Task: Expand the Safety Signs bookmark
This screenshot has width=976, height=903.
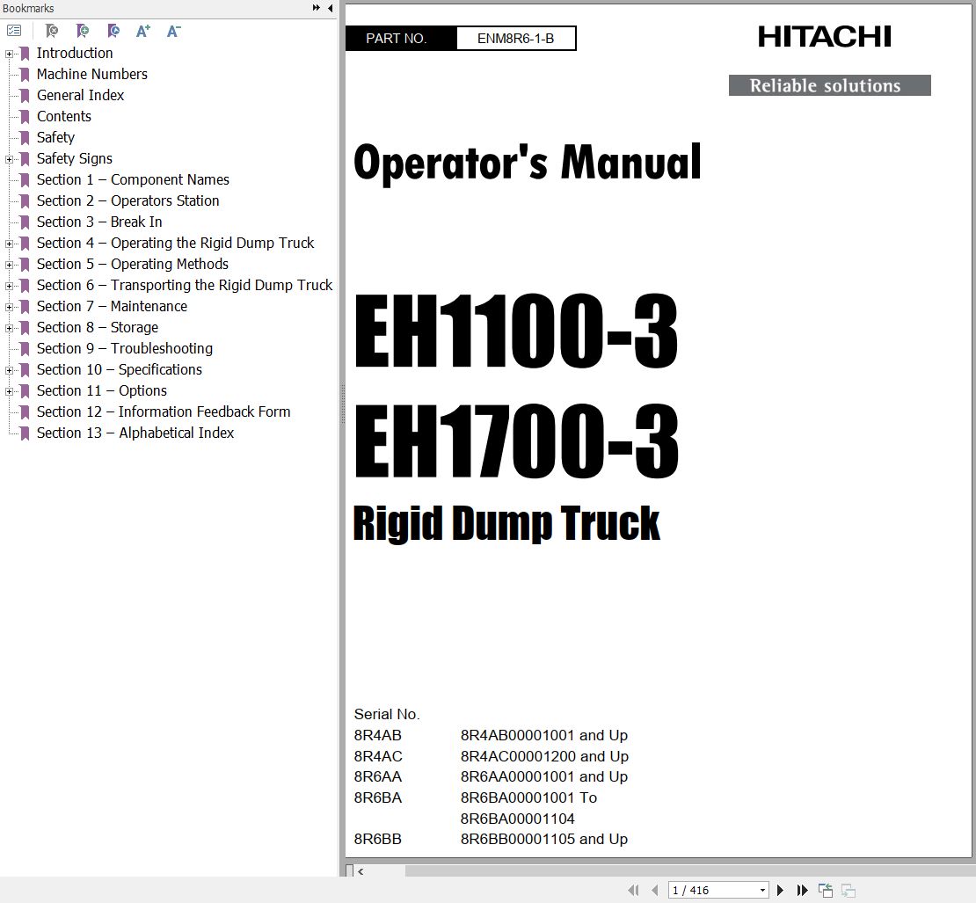Action: point(9,159)
